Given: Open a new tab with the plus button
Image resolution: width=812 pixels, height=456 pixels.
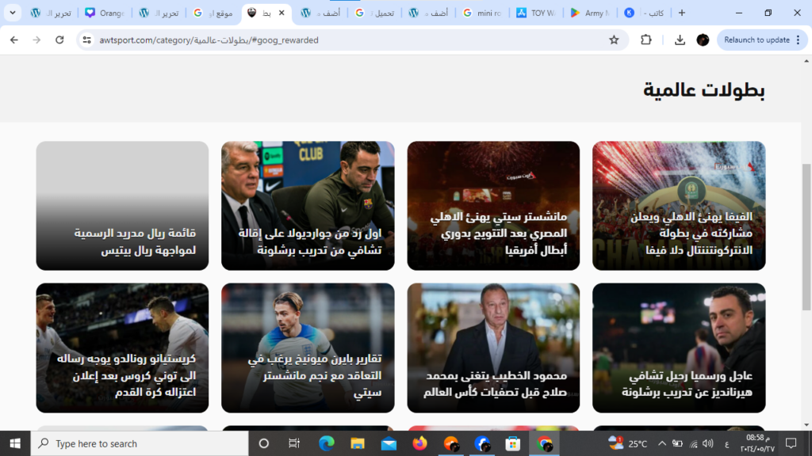Looking at the screenshot, I should click(681, 13).
